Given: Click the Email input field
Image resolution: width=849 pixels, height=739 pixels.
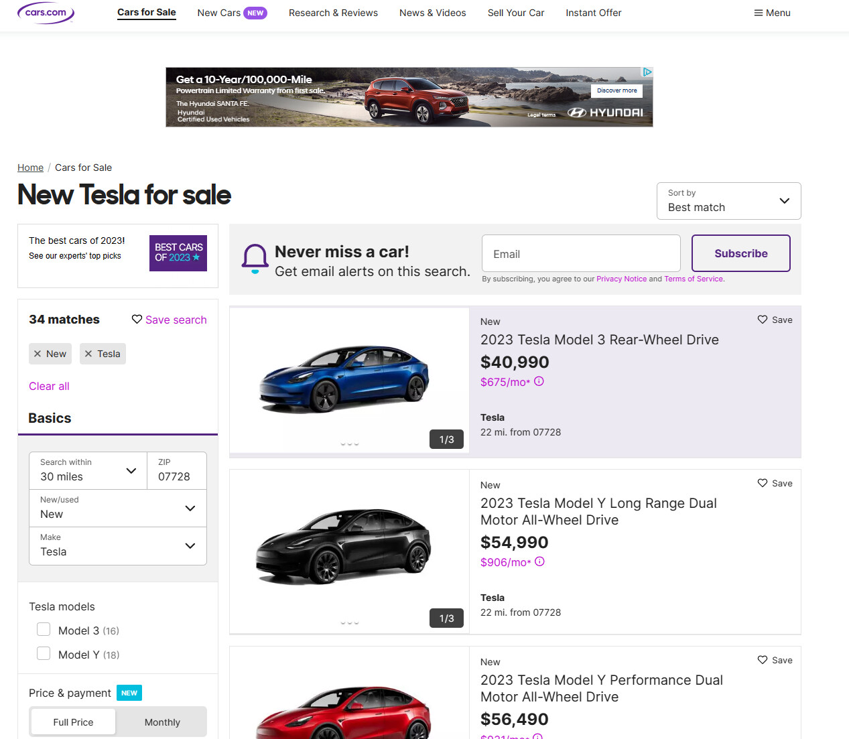Looking at the screenshot, I should (581, 253).
